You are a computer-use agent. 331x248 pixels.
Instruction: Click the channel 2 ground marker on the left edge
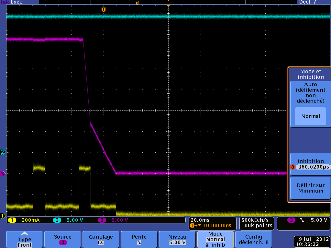click(3, 152)
